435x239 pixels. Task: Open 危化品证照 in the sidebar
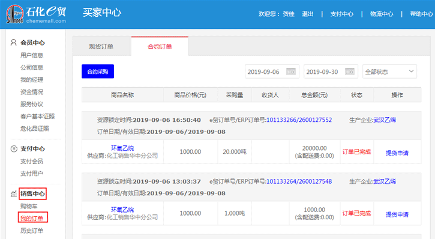[35, 129]
